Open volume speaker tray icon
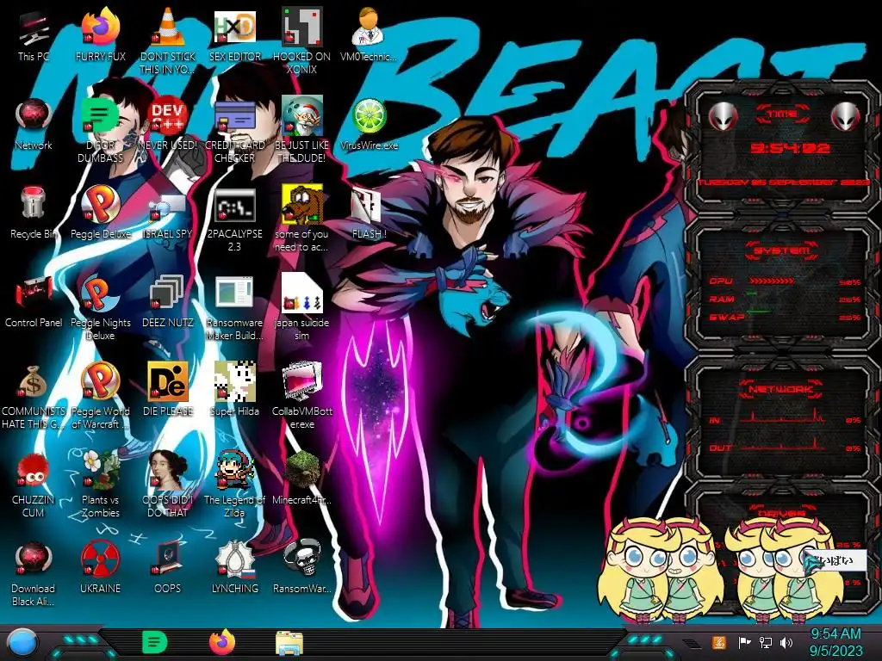 [x=786, y=642]
